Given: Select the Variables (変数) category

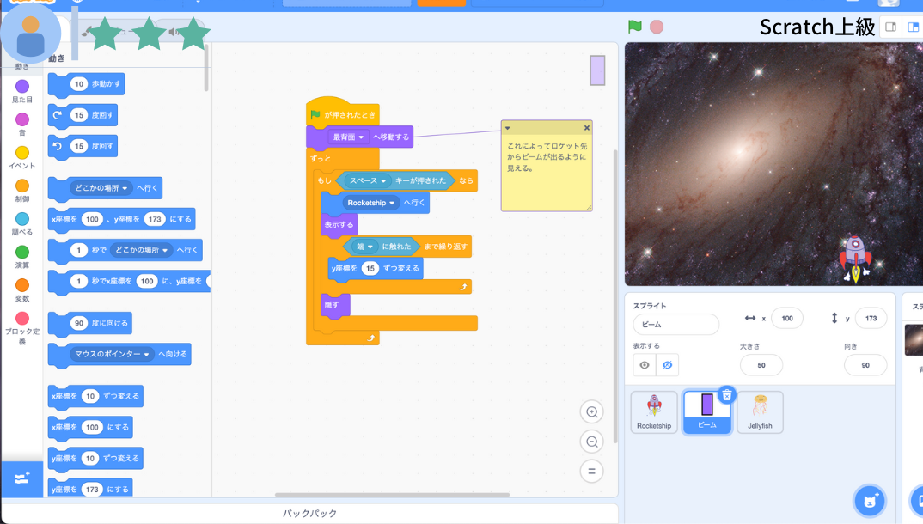Looking at the screenshot, I should [22, 290].
